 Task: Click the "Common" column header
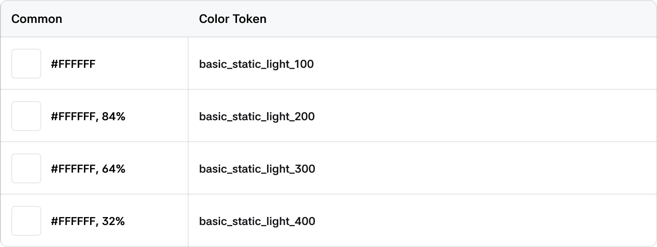37,19
